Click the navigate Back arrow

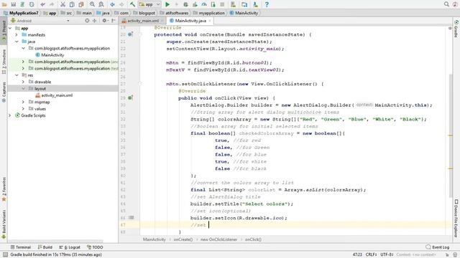(112, 4)
